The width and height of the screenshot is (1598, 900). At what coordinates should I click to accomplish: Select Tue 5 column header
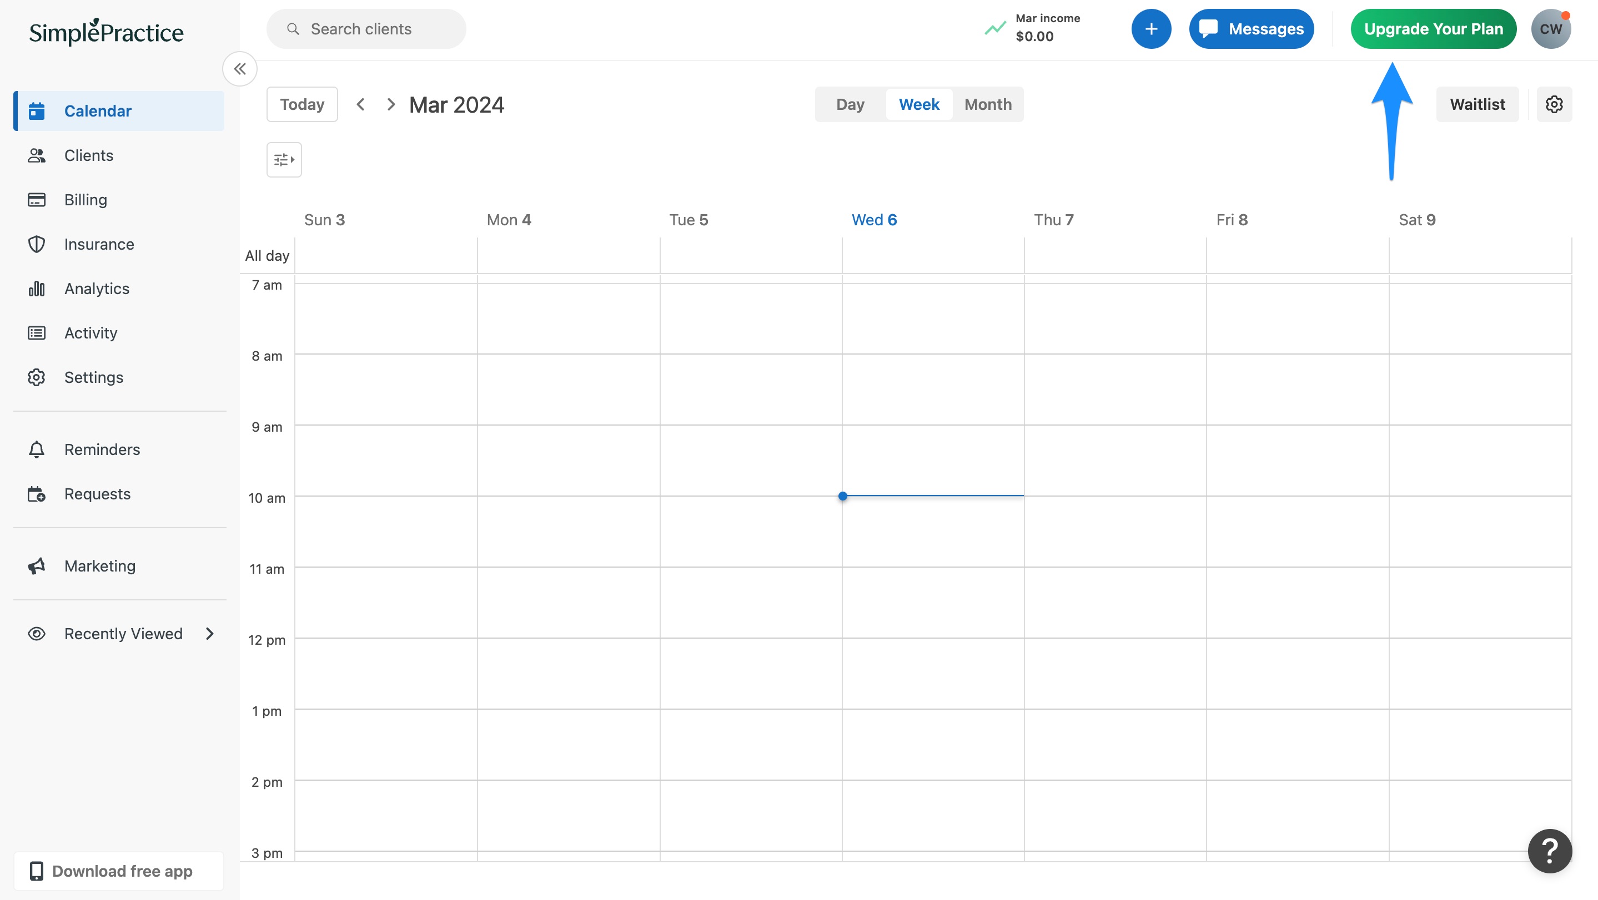689,220
